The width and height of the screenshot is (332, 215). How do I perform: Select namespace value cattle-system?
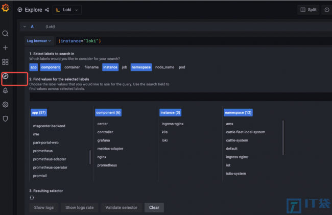pos(237,140)
